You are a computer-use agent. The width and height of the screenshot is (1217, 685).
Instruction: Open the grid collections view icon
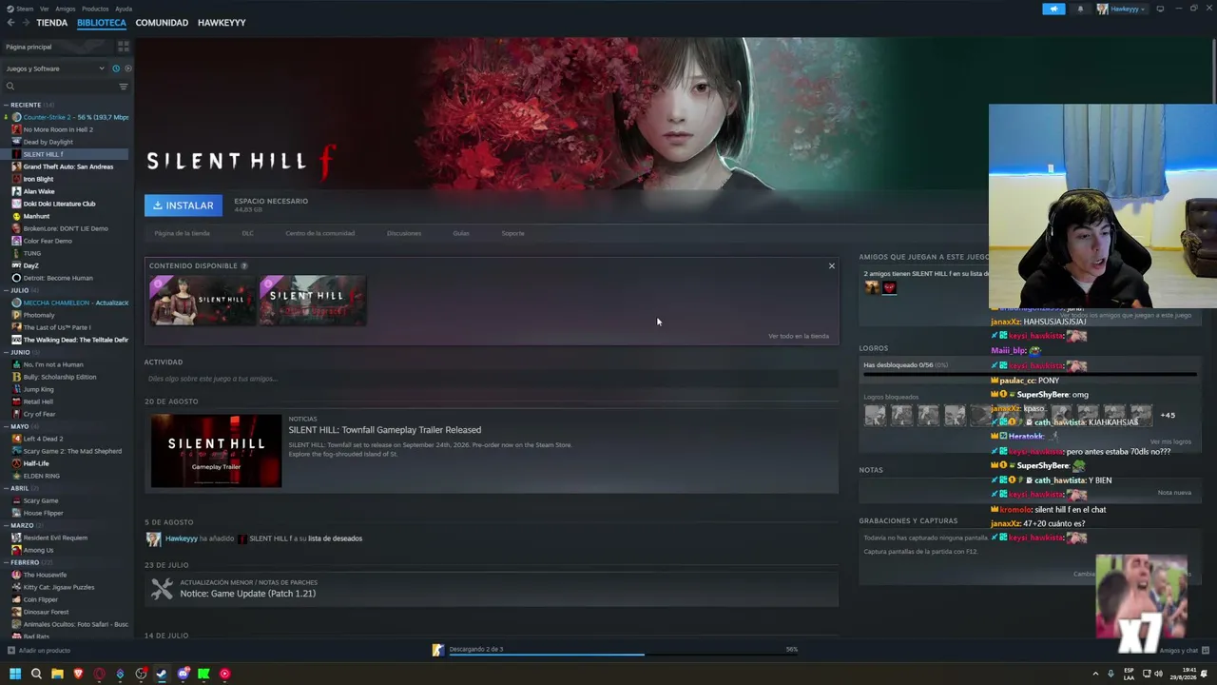(x=123, y=47)
